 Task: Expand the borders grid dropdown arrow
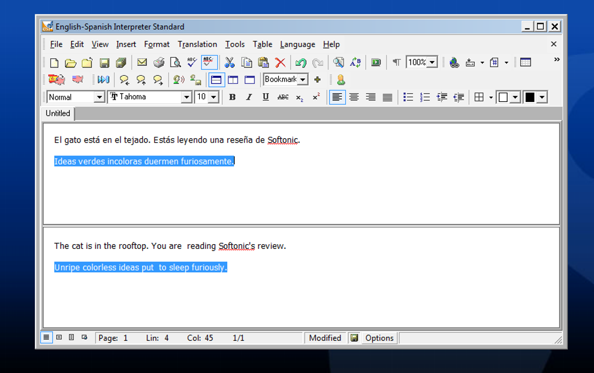coord(491,97)
